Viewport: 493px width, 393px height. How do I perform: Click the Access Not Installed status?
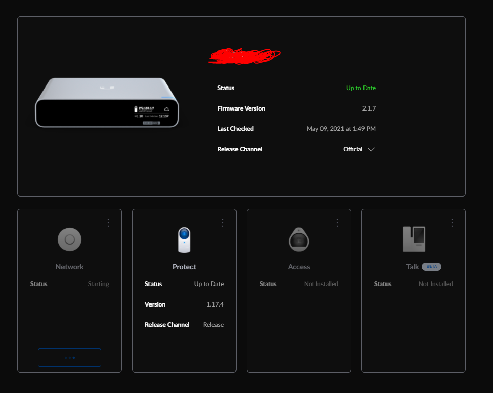[x=321, y=284]
